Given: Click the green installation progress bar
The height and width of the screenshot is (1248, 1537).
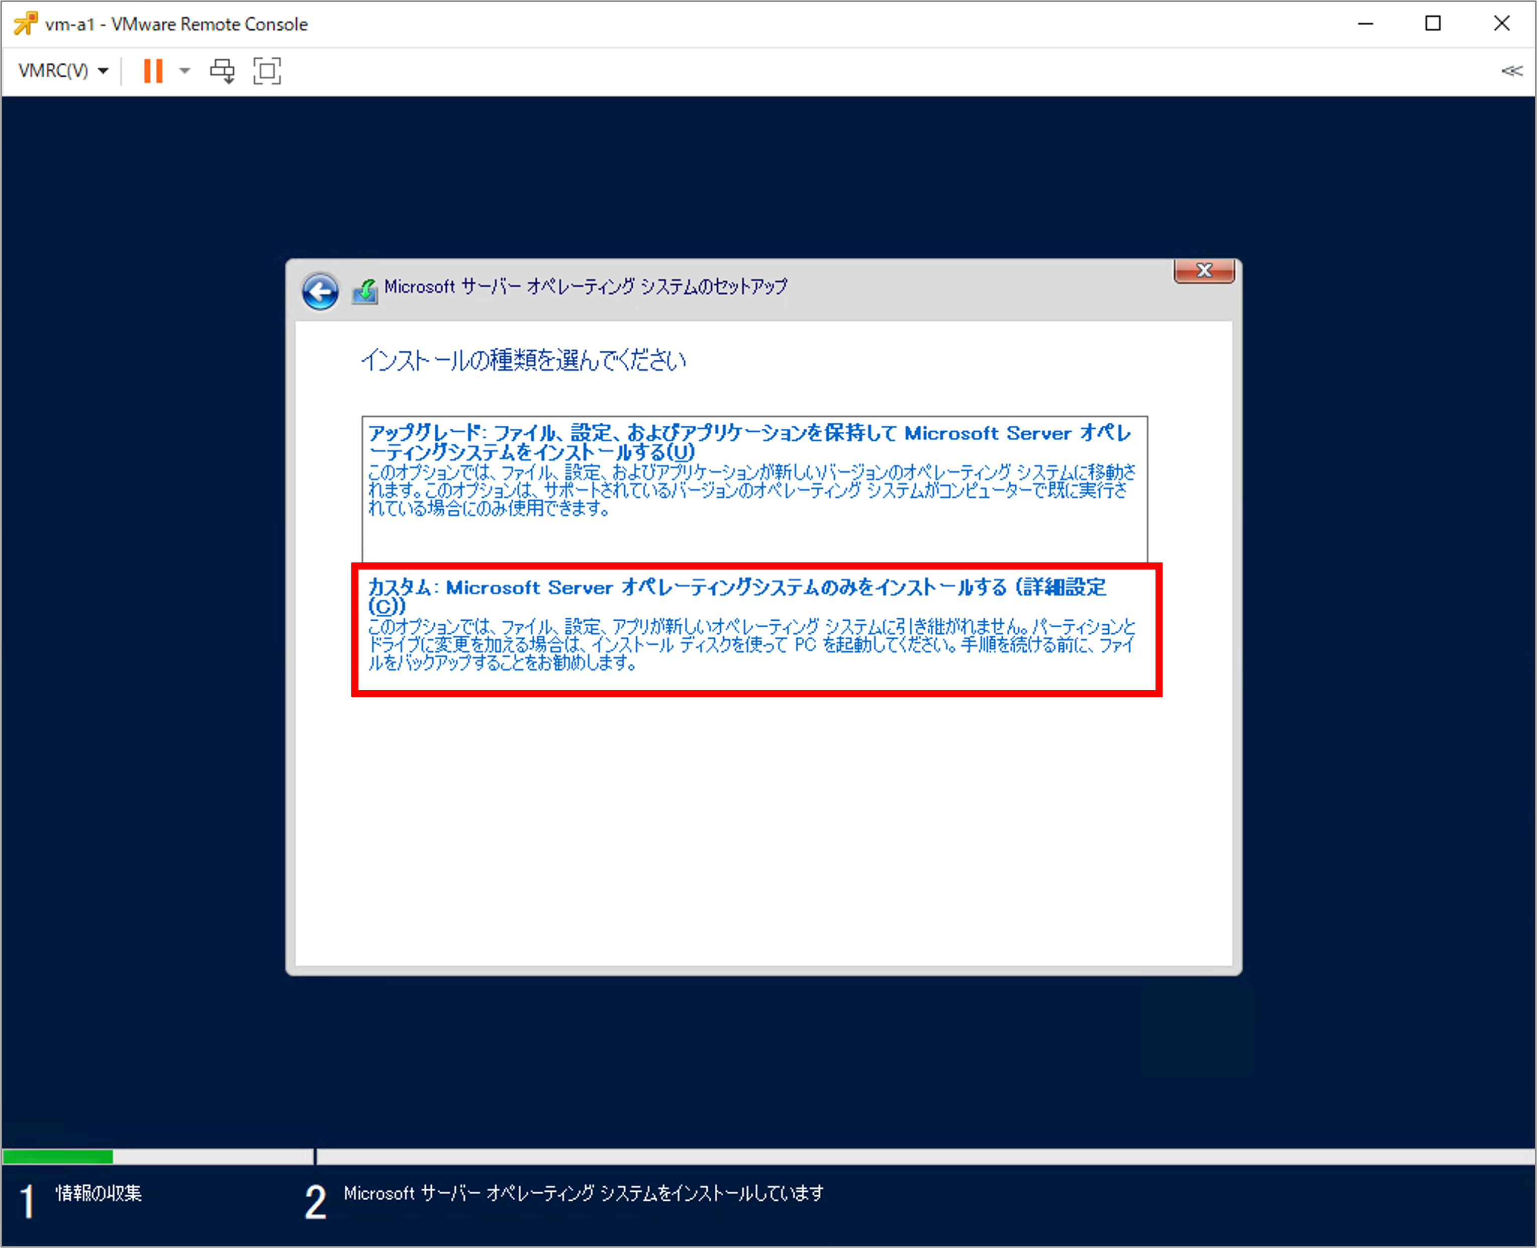Looking at the screenshot, I should pyautogui.click(x=58, y=1156).
